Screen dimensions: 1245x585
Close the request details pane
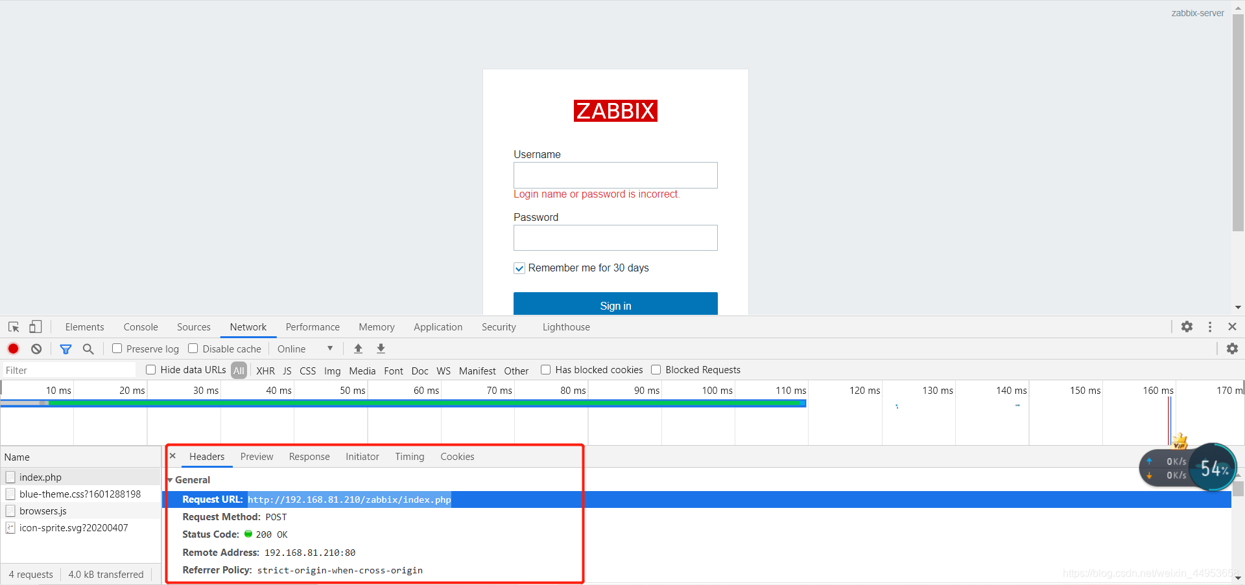172,456
